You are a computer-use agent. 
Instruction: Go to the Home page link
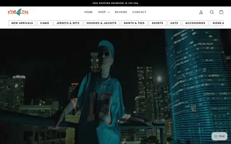coord(88,12)
